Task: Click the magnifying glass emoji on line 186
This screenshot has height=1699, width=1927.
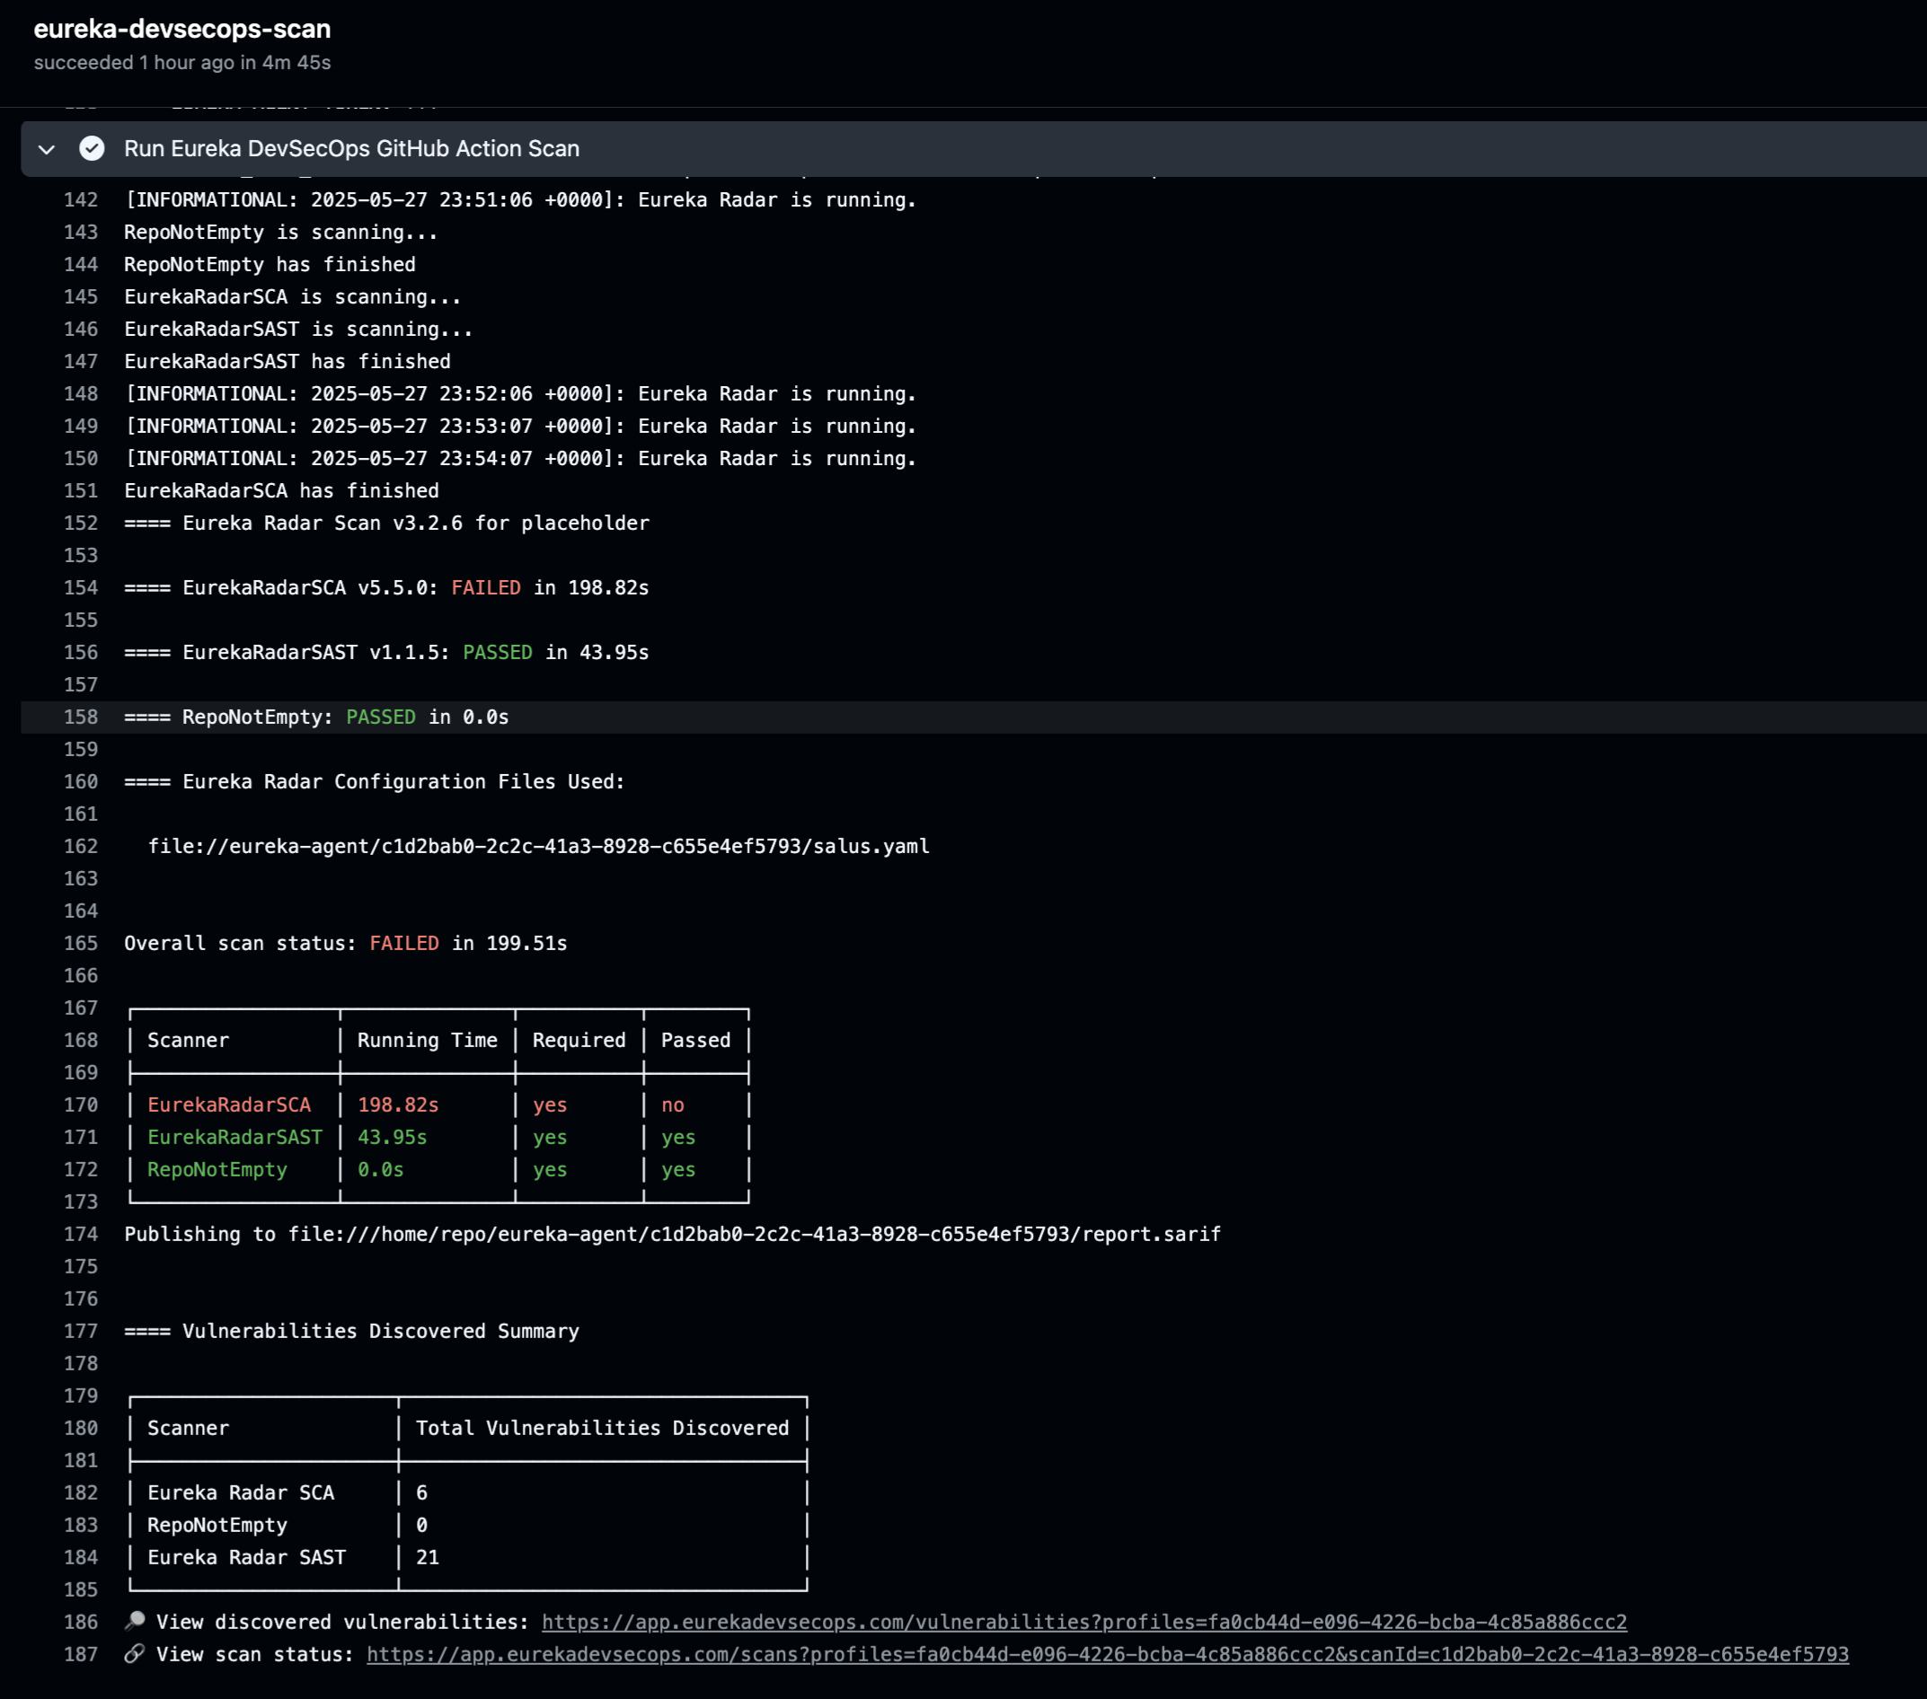Action: (x=135, y=1621)
